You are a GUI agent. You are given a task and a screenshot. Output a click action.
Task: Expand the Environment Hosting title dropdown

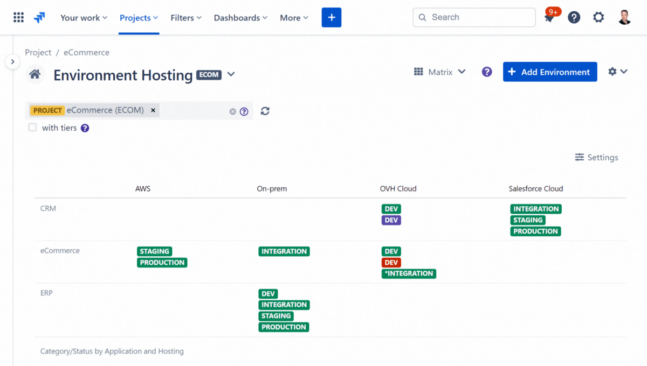(x=231, y=74)
